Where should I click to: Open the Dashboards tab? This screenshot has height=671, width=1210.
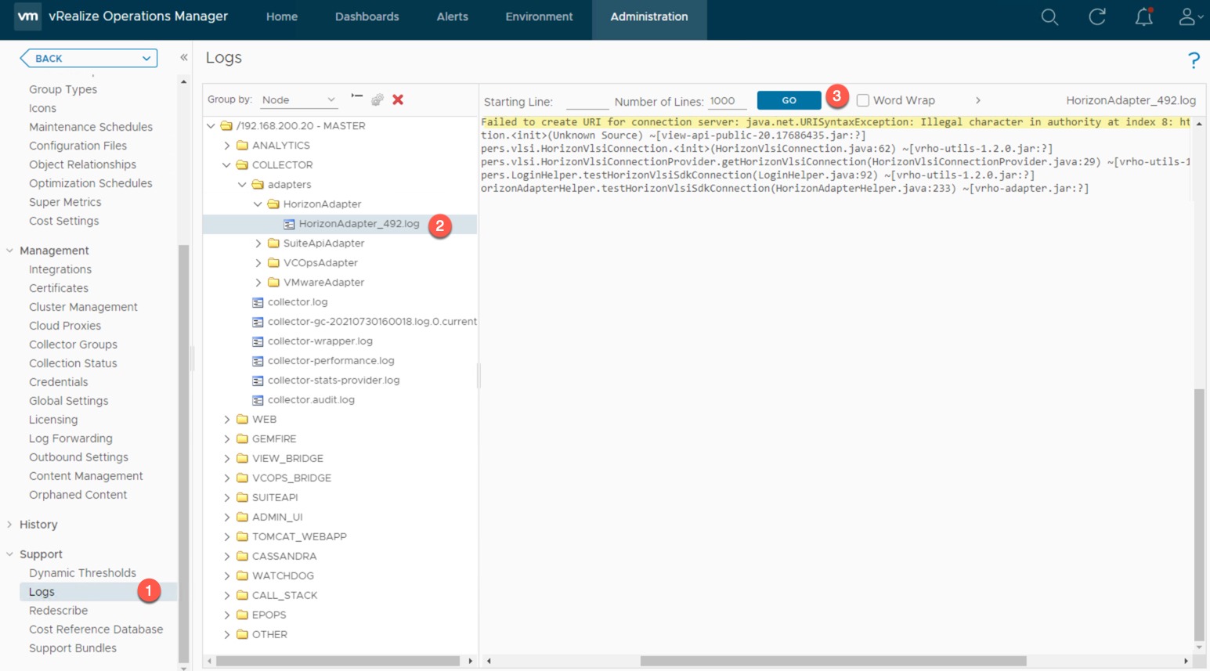[367, 16]
